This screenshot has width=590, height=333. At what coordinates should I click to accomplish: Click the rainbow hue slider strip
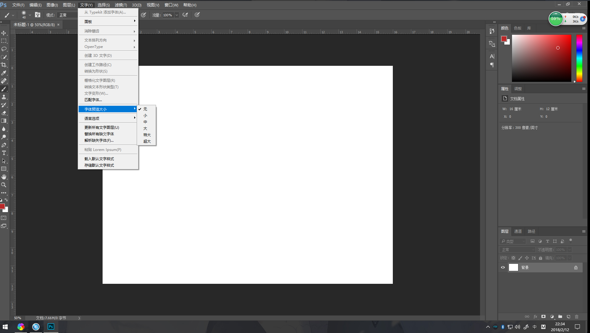click(579, 58)
